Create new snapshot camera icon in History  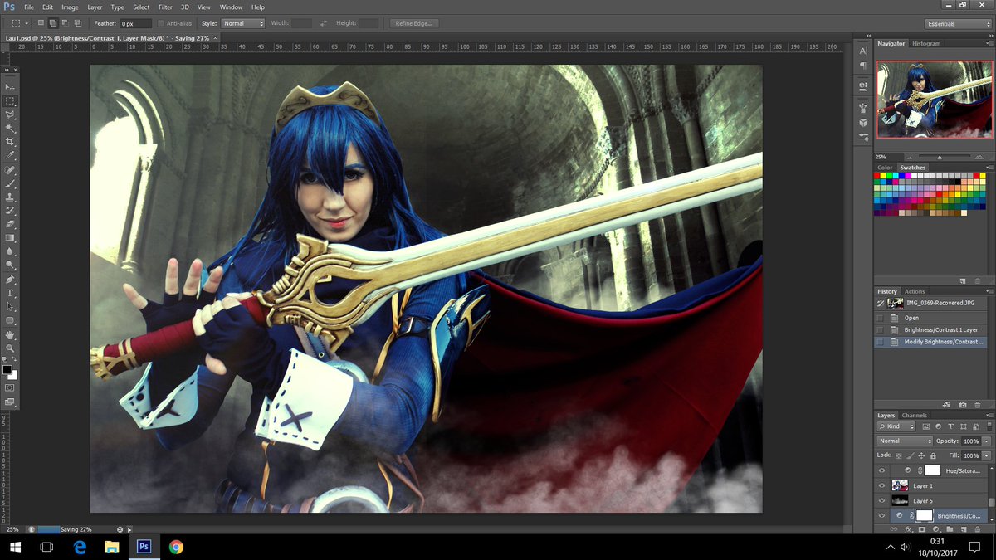(963, 404)
